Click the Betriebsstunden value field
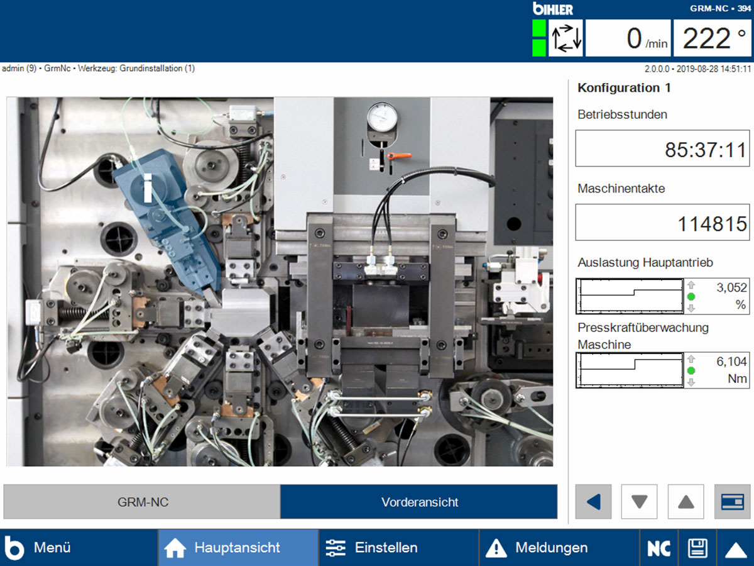 pyautogui.click(x=662, y=149)
